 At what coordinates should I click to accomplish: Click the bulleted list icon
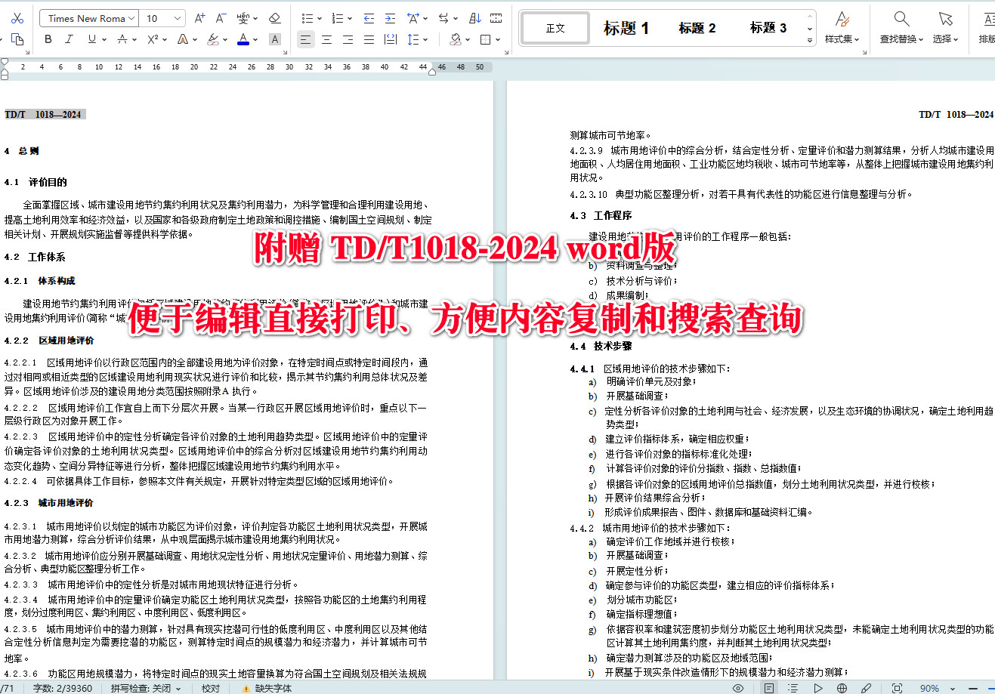click(x=307, y=18)
